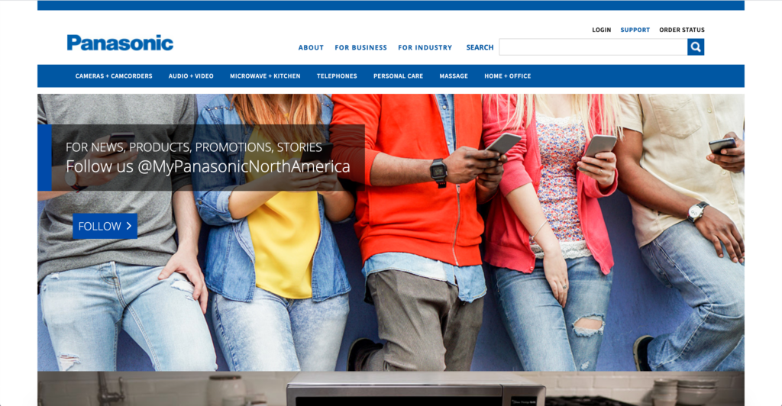Open the About menu item
The image size is (782, 406).
point(311,48)
